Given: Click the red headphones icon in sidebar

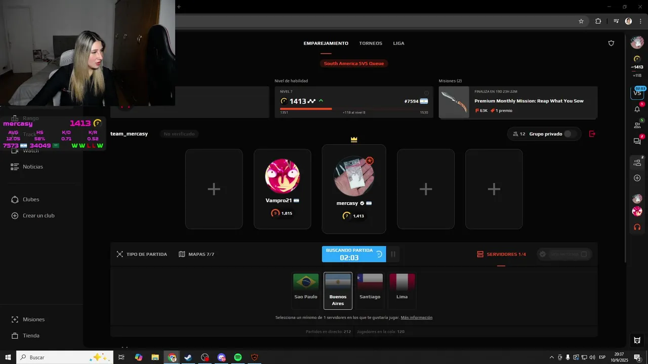Looking at the screenshot, I should [x=637, y=227].
